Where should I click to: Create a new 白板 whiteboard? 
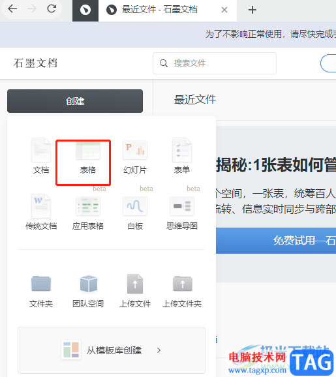(x=135, y=213)
